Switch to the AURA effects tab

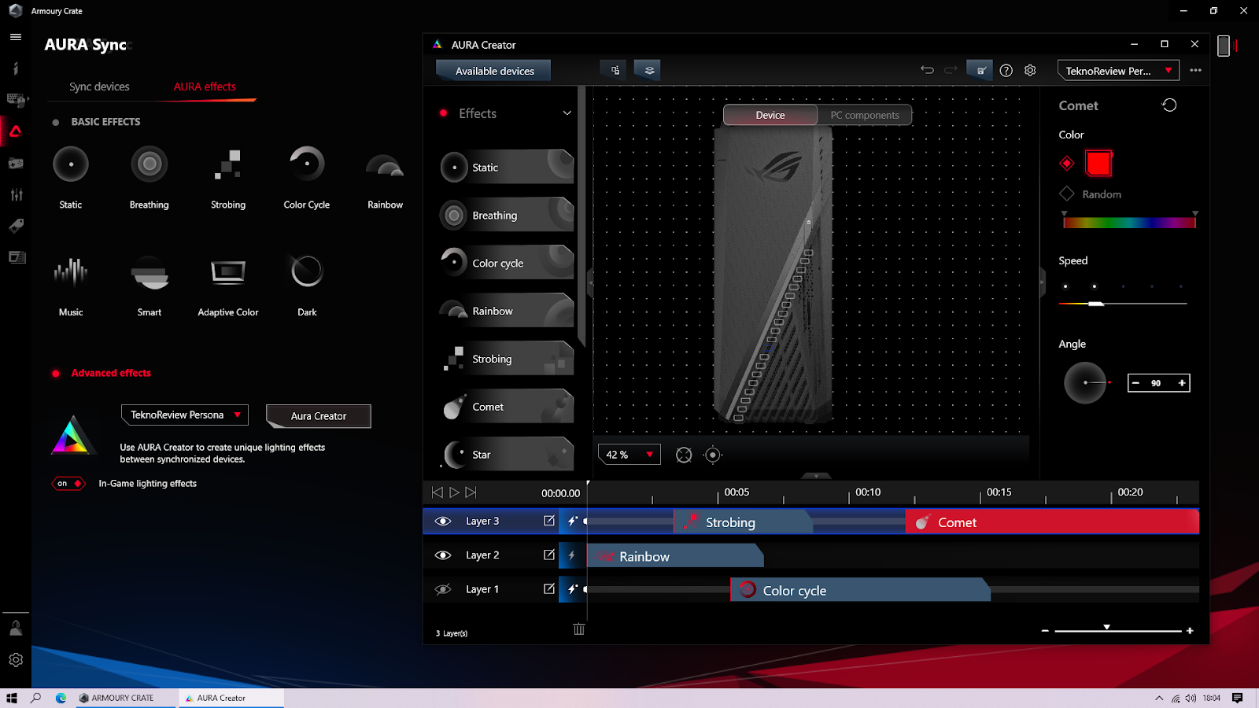point(205,87)
